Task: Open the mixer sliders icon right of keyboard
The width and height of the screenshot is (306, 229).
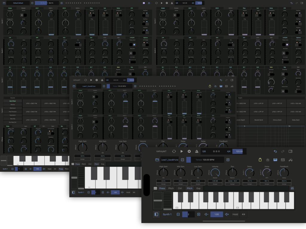Action: click(292, 188)
